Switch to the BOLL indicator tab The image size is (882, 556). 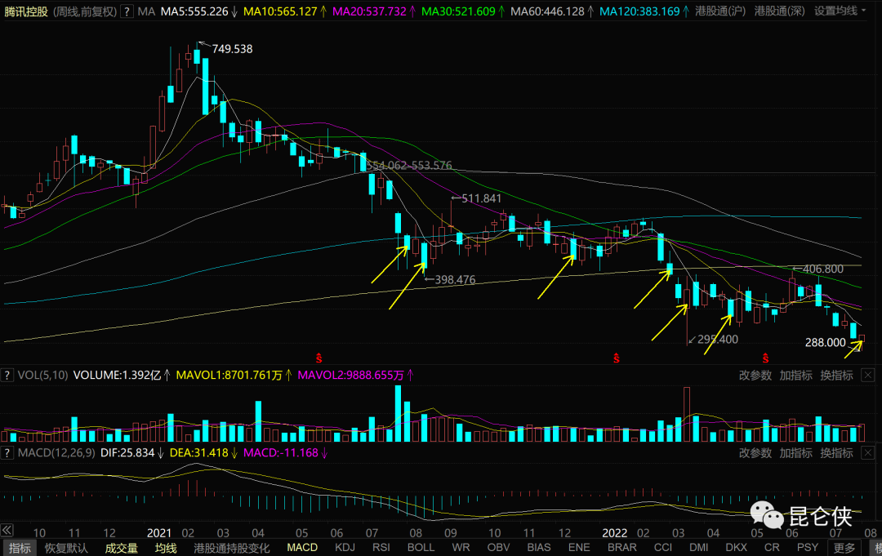pyautogui.click(x=421, y=547)
